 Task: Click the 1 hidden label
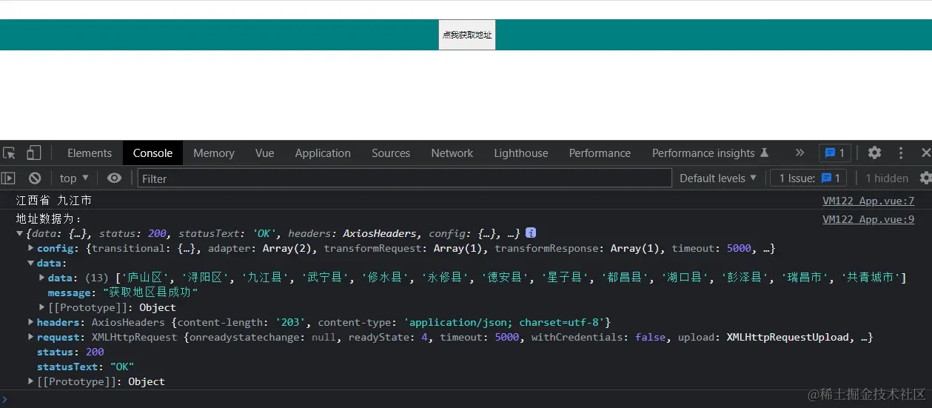887,178
